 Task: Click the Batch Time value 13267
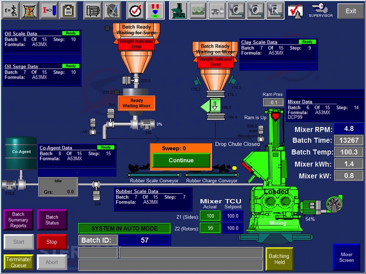tap(349, 140)
